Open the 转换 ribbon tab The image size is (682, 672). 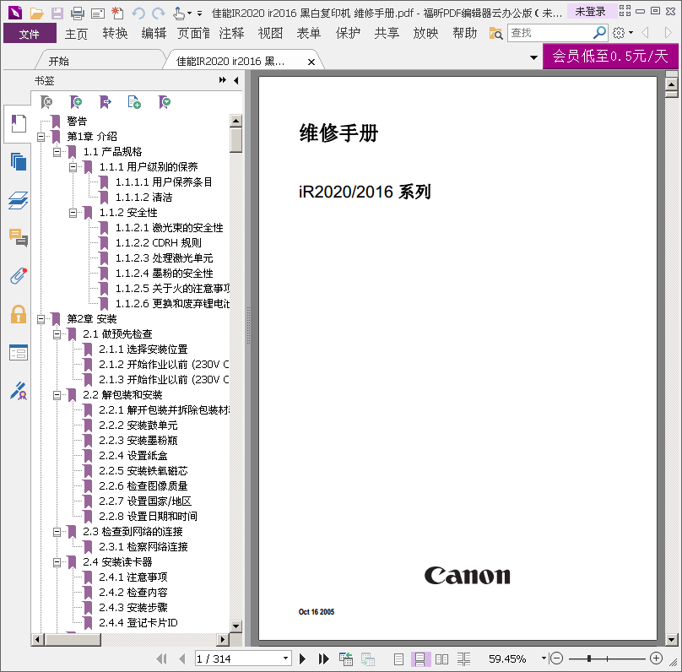pyautogui.click(x=116, y=34)
